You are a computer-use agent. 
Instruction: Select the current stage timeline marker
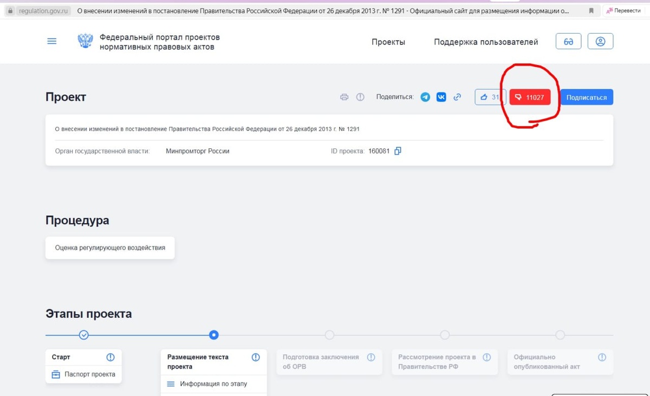click(x=214, y=335)
